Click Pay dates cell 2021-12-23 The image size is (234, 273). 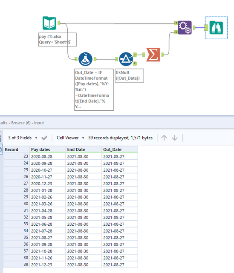coord(48,264)
